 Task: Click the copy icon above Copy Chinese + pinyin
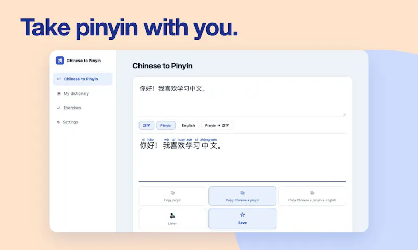(242, 193)
